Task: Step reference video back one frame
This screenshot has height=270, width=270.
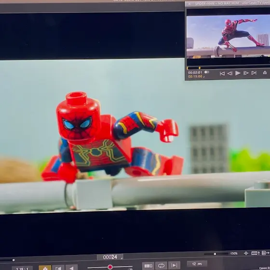Action: pos(230,73)
